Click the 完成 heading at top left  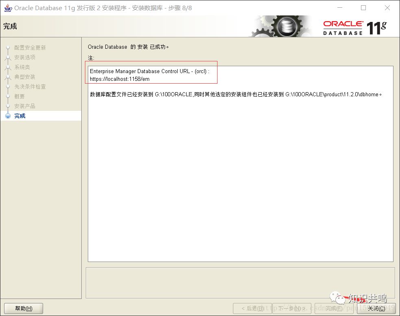click(x=10, y=26)
